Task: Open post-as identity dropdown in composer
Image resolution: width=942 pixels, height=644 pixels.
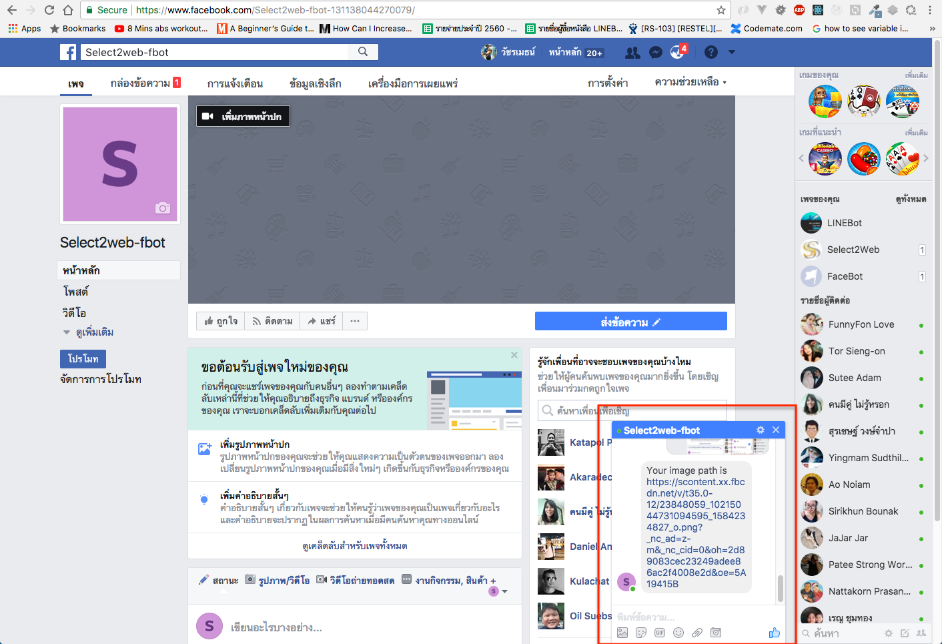Action: point(498,591)
